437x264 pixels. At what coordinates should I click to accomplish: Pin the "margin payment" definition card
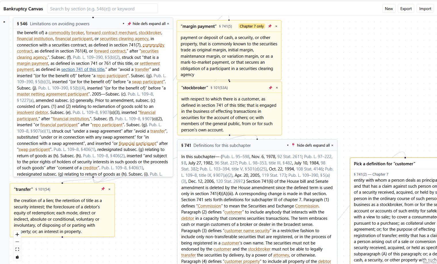pos(270,26)
